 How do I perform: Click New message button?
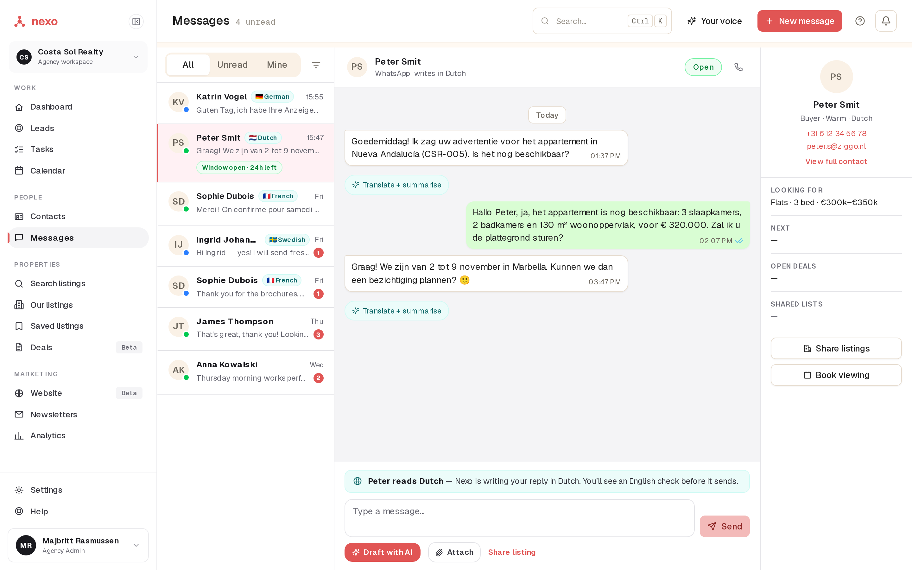tap(800, 21)
